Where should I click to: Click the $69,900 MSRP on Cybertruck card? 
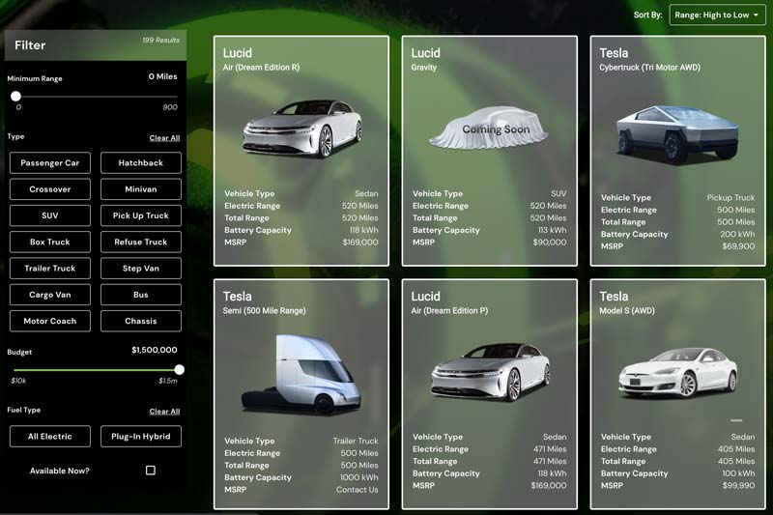point(738,246)
